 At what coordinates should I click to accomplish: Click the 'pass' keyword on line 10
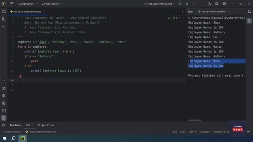34,61
